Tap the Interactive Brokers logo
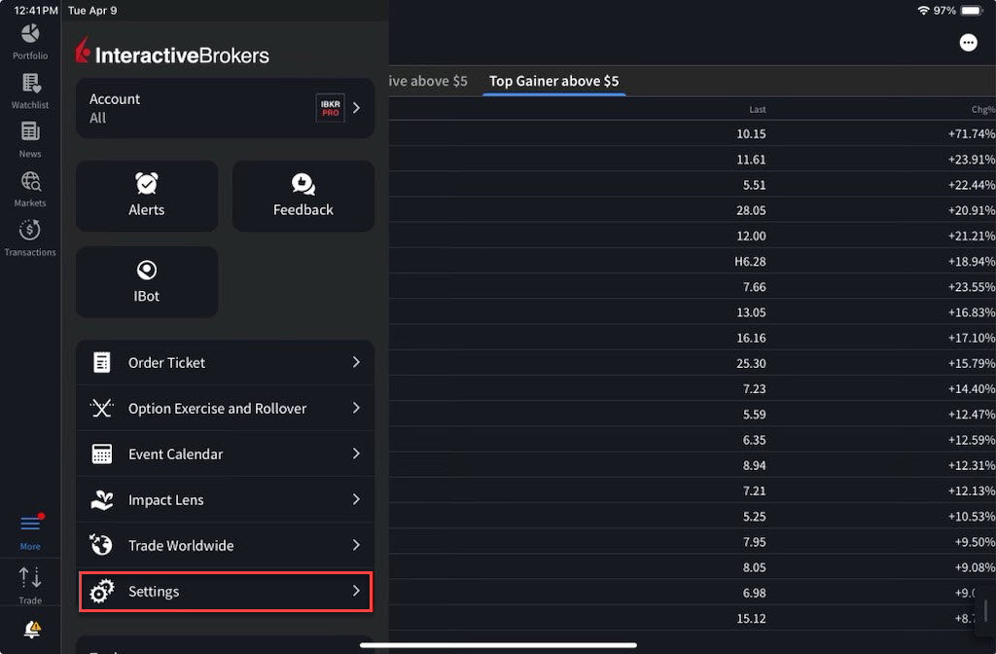 coord(172,53)
